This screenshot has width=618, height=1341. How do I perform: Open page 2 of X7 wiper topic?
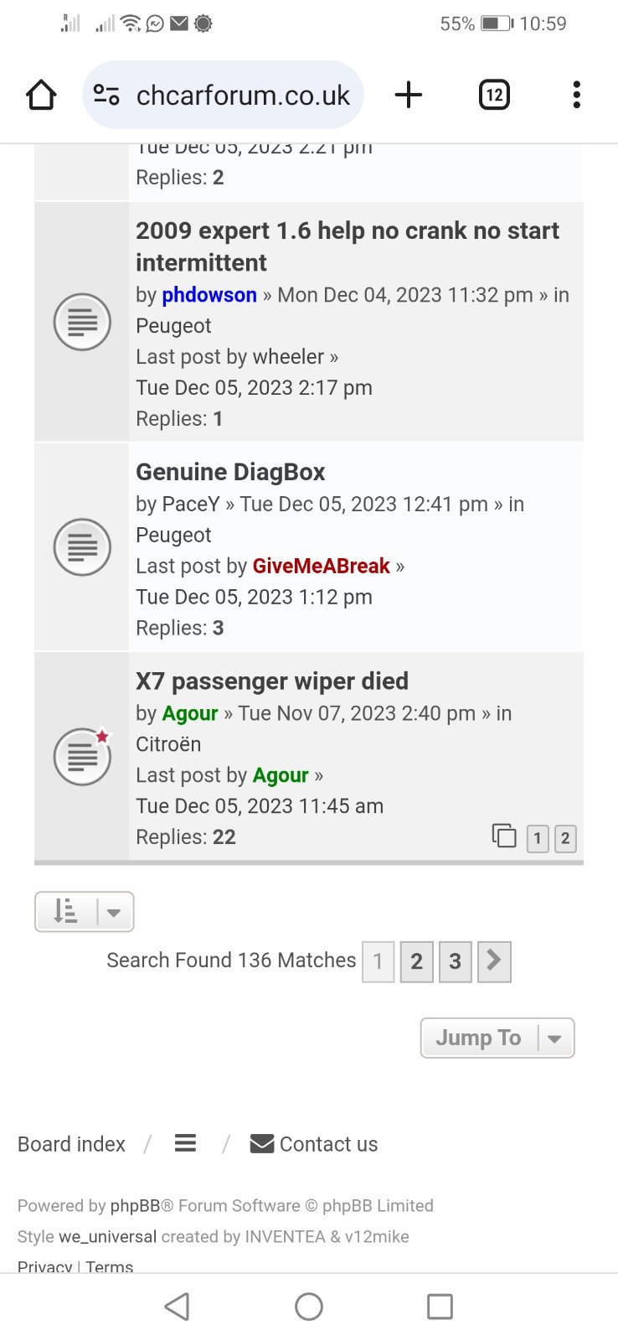click(x=565, y=838)
